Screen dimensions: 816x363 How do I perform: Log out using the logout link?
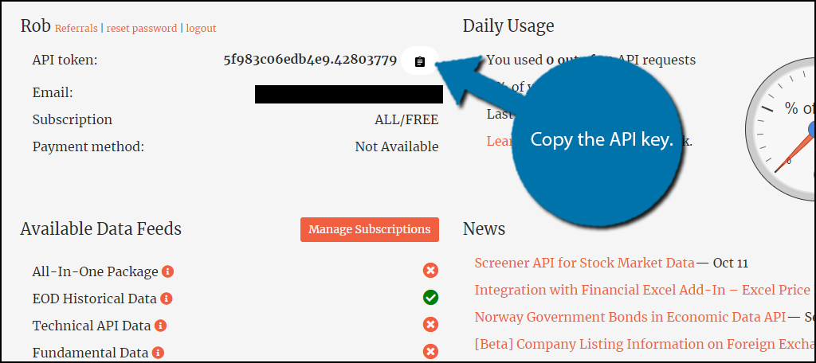[201, 28]
